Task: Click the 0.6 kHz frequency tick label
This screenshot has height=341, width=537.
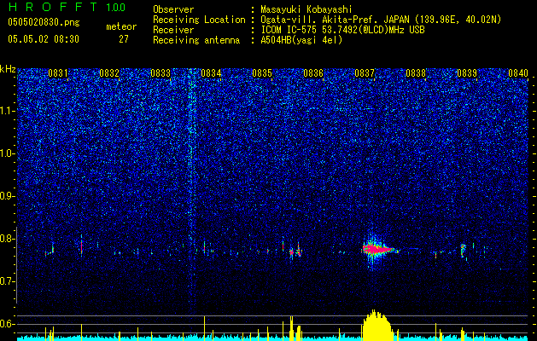Action: point(7,324)
